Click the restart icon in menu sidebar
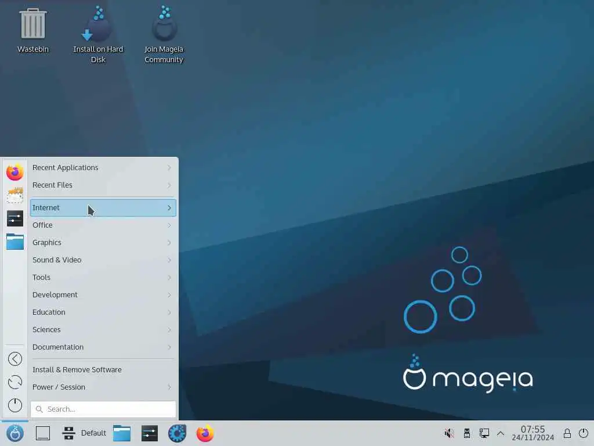594x446 pixels. coord(15,382)
